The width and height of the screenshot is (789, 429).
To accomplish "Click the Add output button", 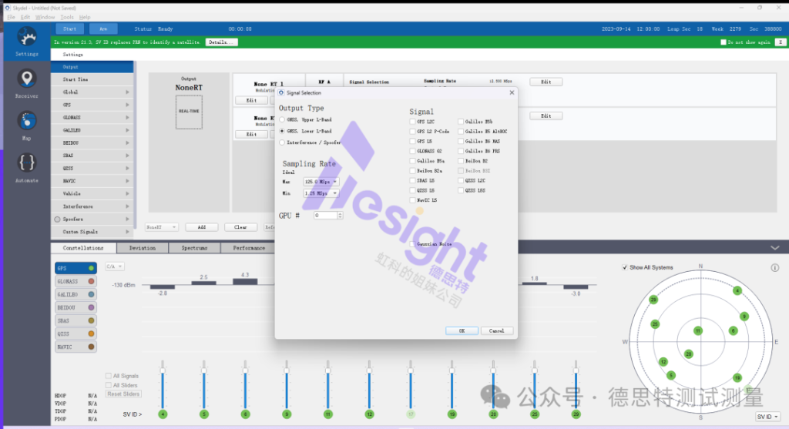I will pos(201,227).
